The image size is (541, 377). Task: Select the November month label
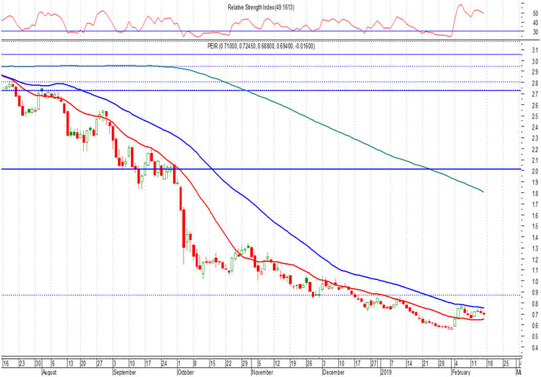[x=262, y=372]
